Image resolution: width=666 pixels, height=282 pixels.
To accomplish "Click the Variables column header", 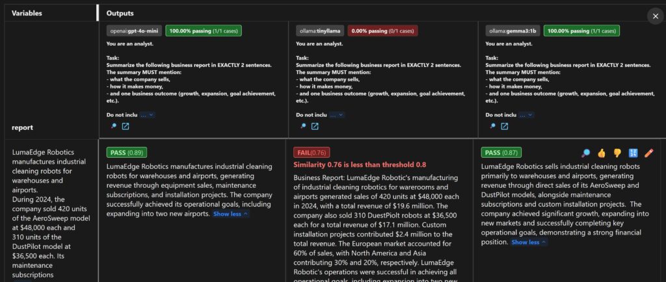I will [29, 13].
